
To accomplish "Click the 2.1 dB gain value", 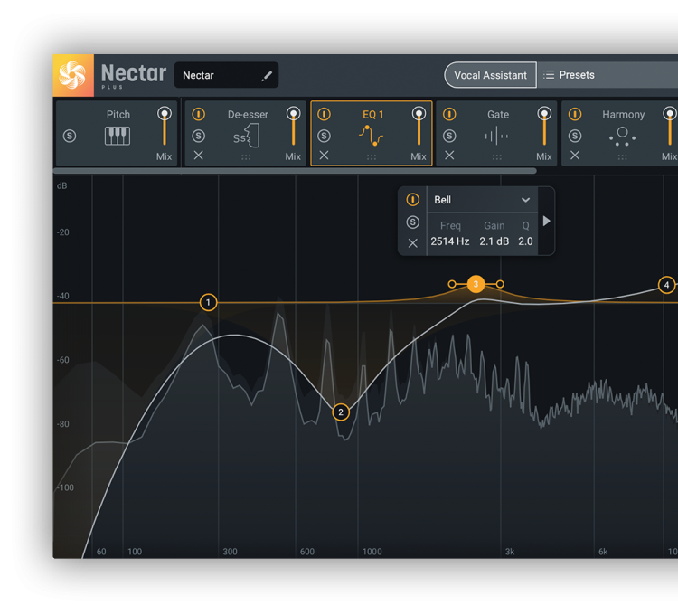I will point(494,241).
